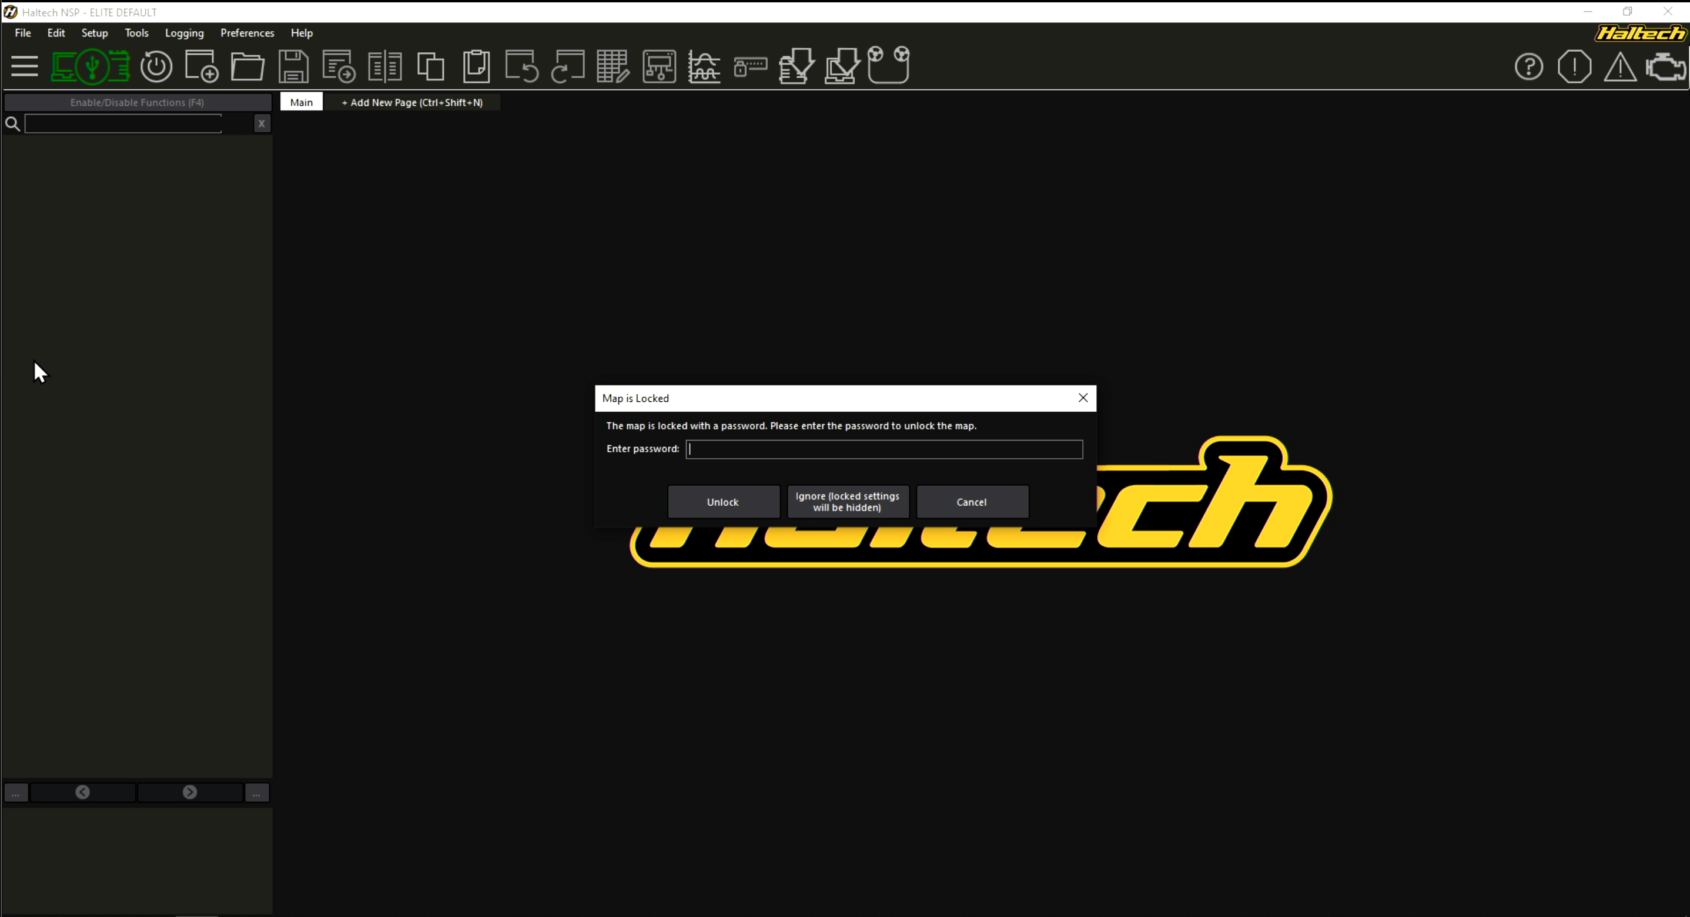Open the compare maps side-by-side icon
Image resolution: width=1690 pixels, height=917 pixels.
[x=385, y=66]
